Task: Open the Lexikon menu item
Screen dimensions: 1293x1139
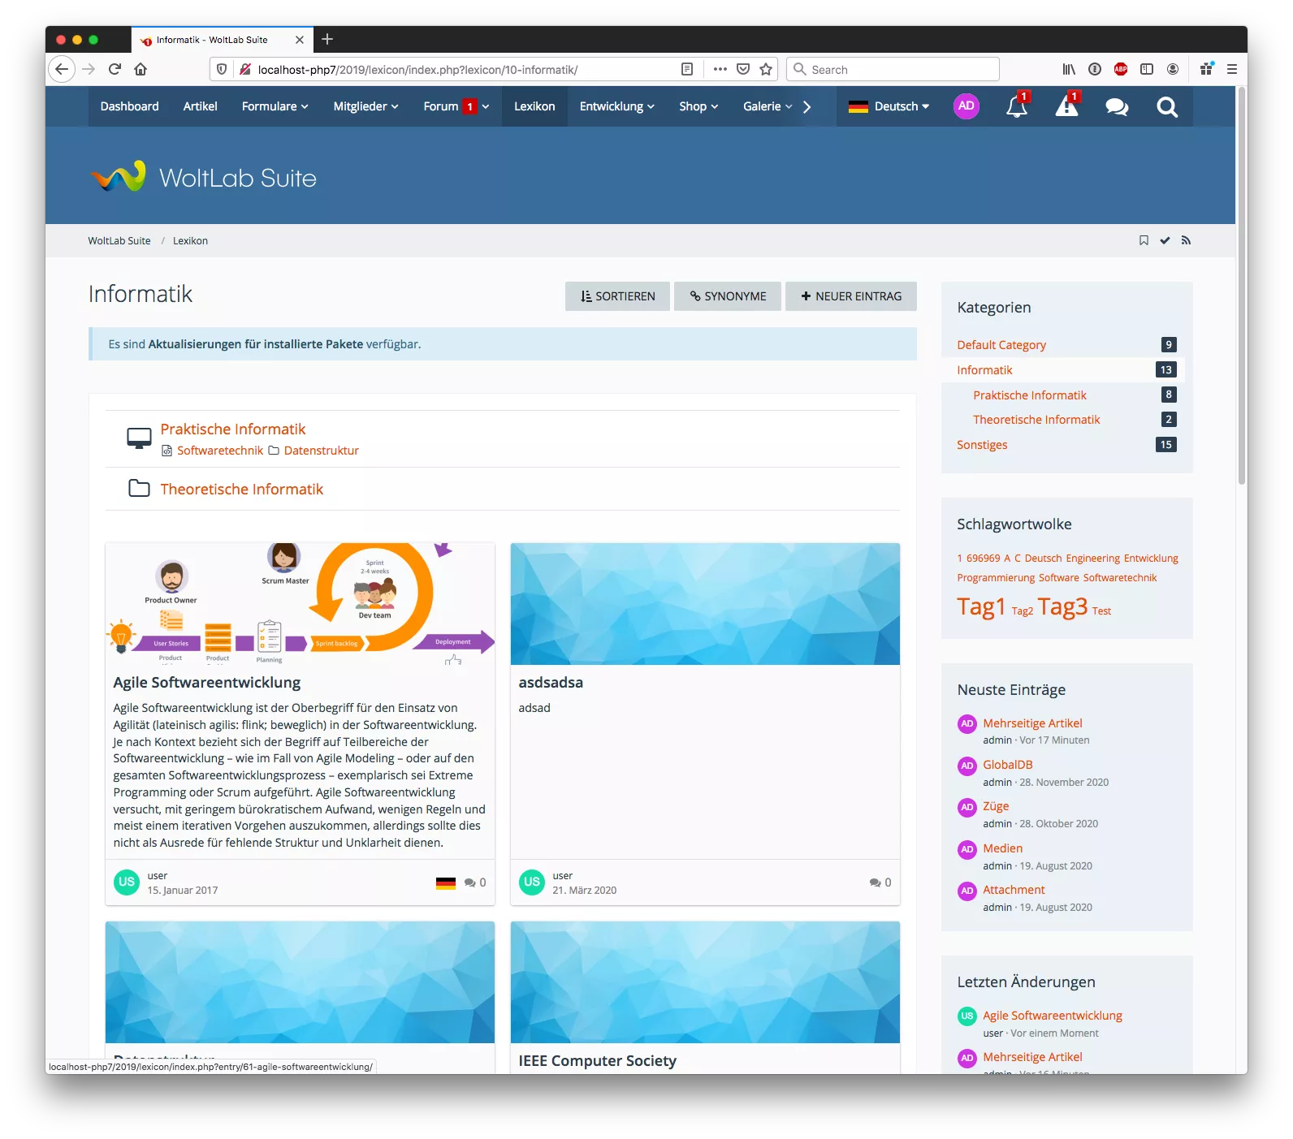Action: (534, 106)
